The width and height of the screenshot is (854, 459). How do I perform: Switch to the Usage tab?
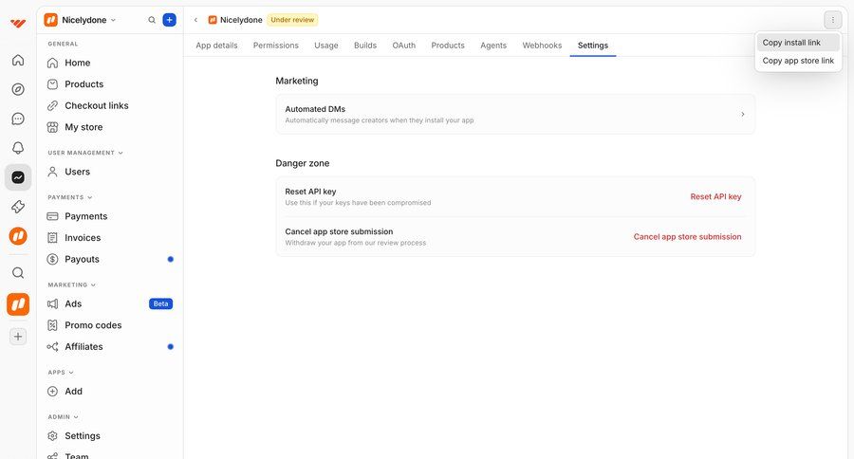coord(326,46)
